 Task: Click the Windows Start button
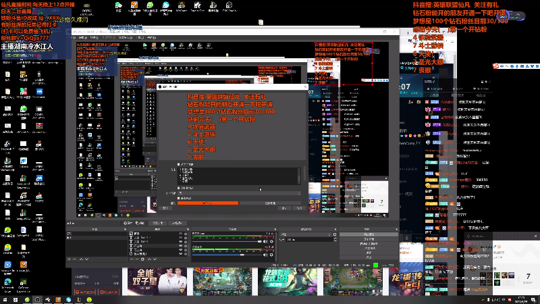(x=5, y=300)
